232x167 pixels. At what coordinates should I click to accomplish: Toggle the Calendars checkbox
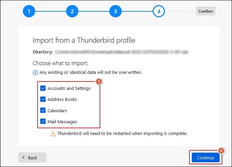coord(43,111)
